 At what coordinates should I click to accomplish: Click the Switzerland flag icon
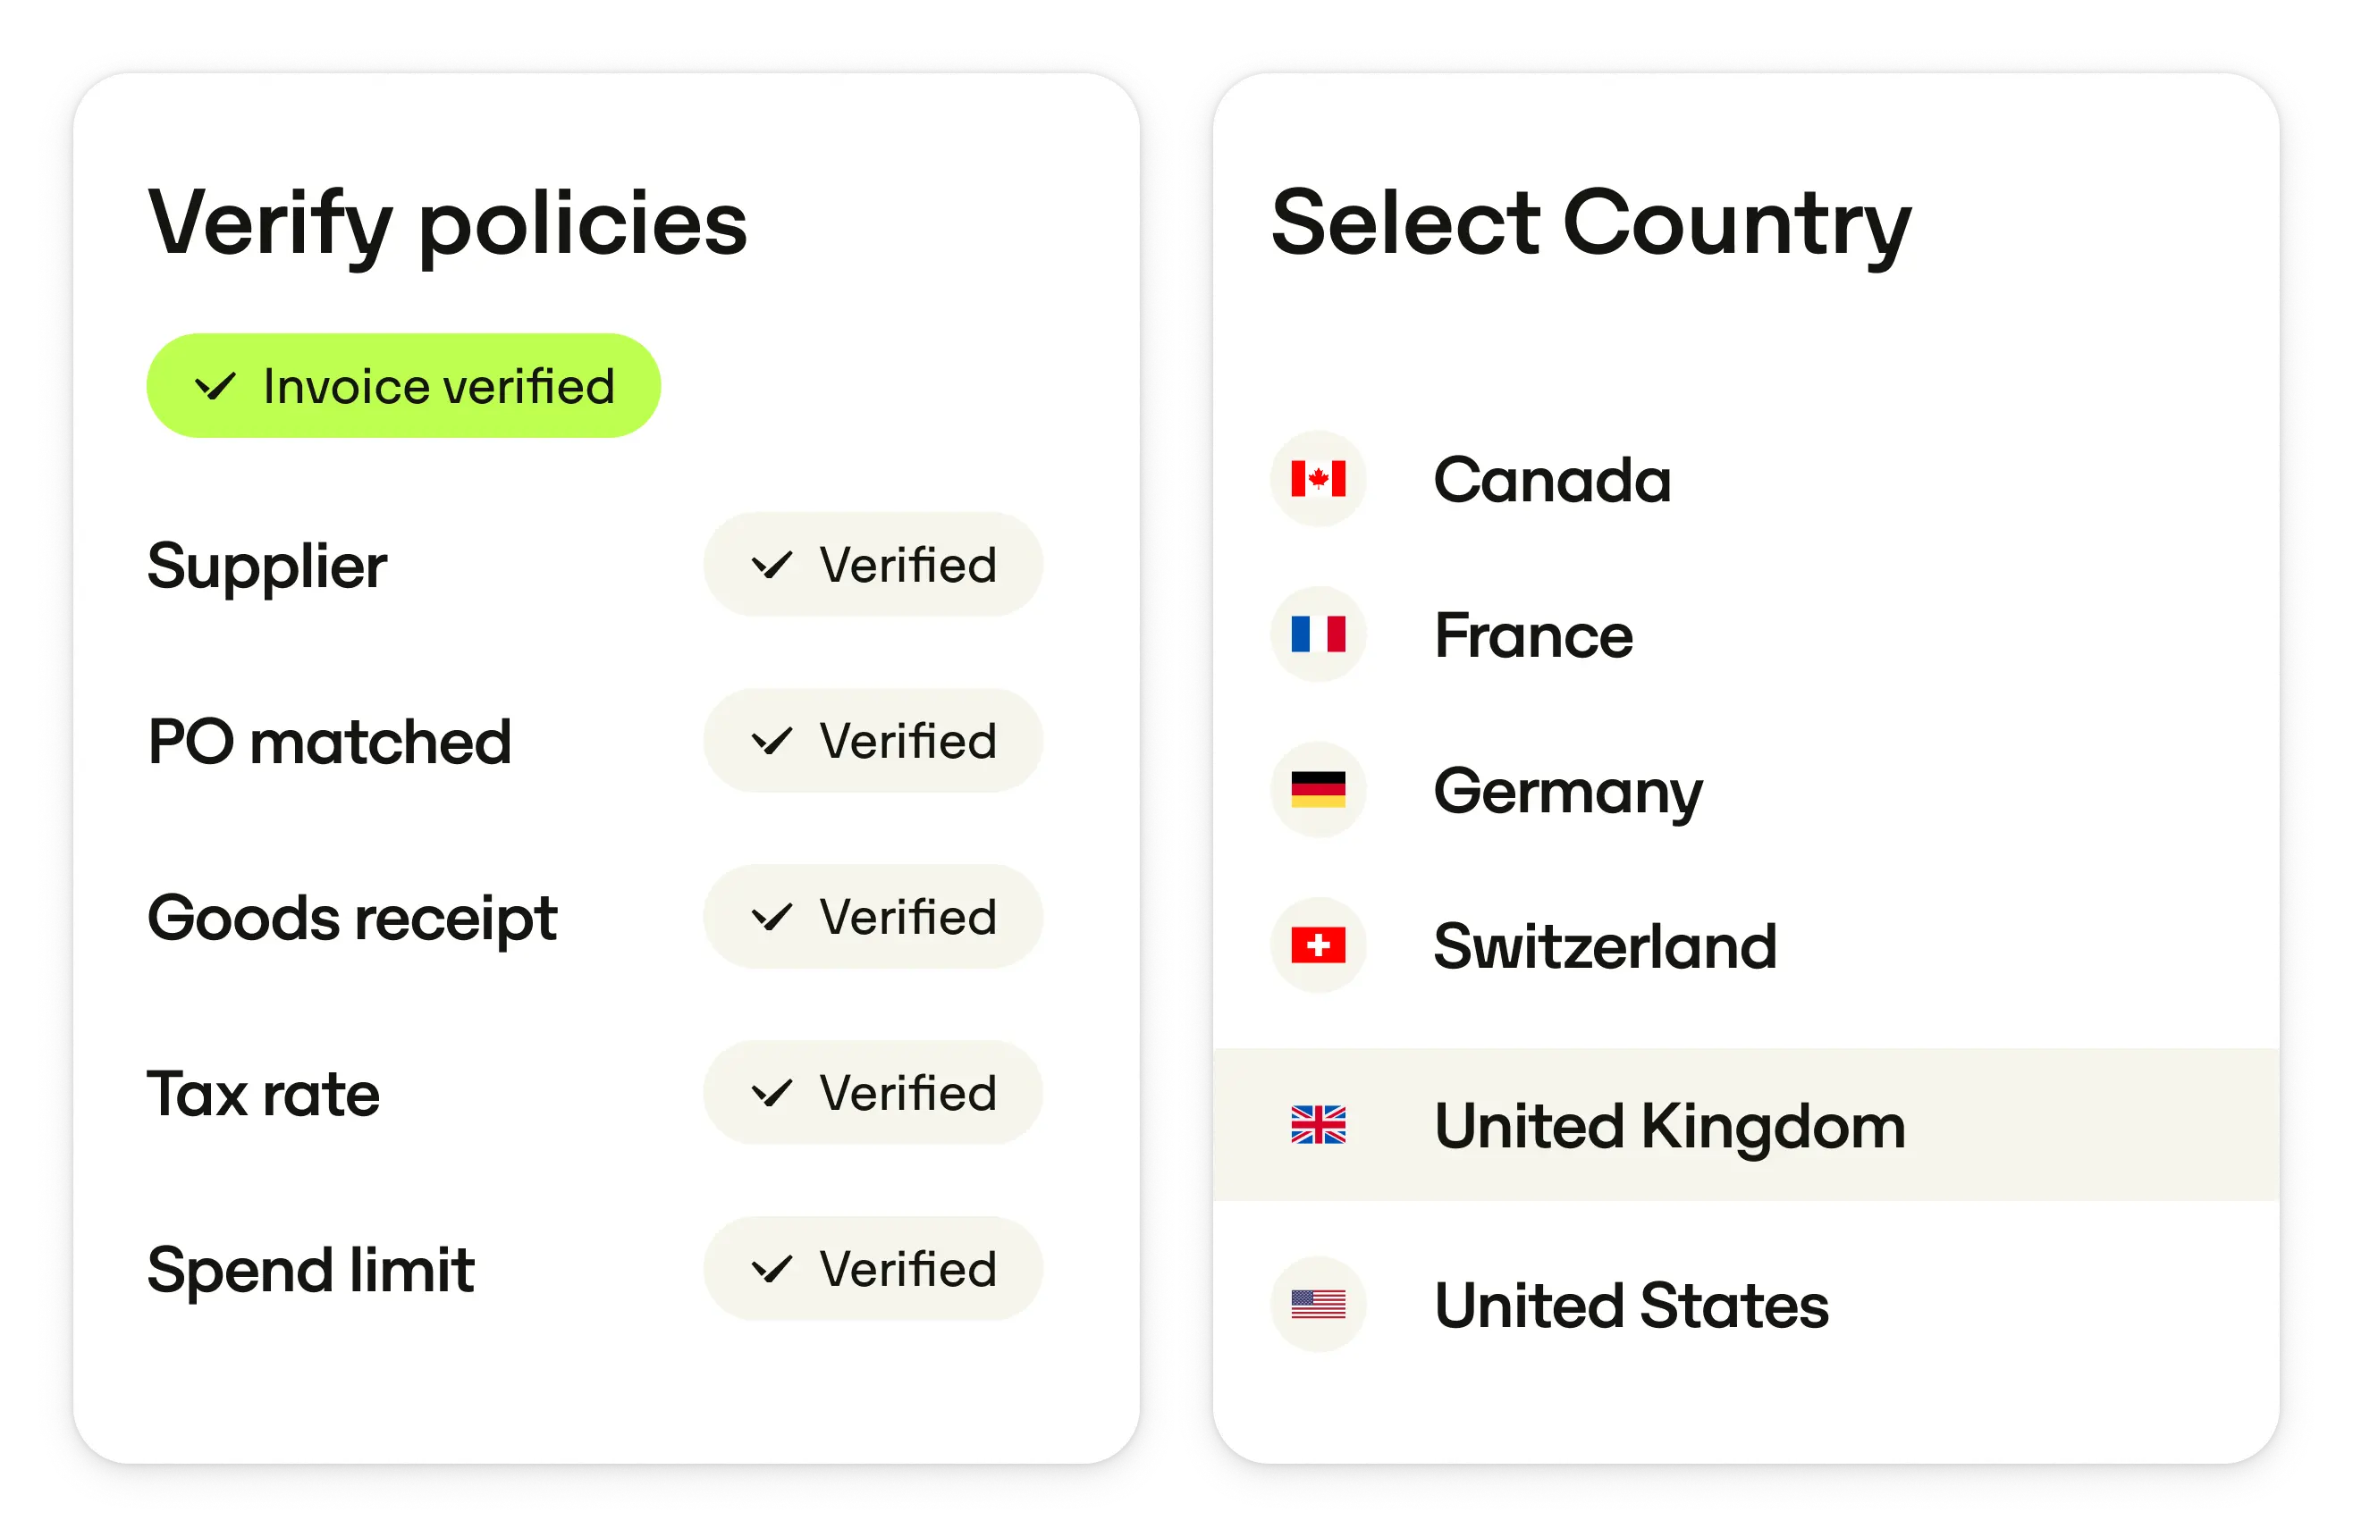click(1318, 946)
